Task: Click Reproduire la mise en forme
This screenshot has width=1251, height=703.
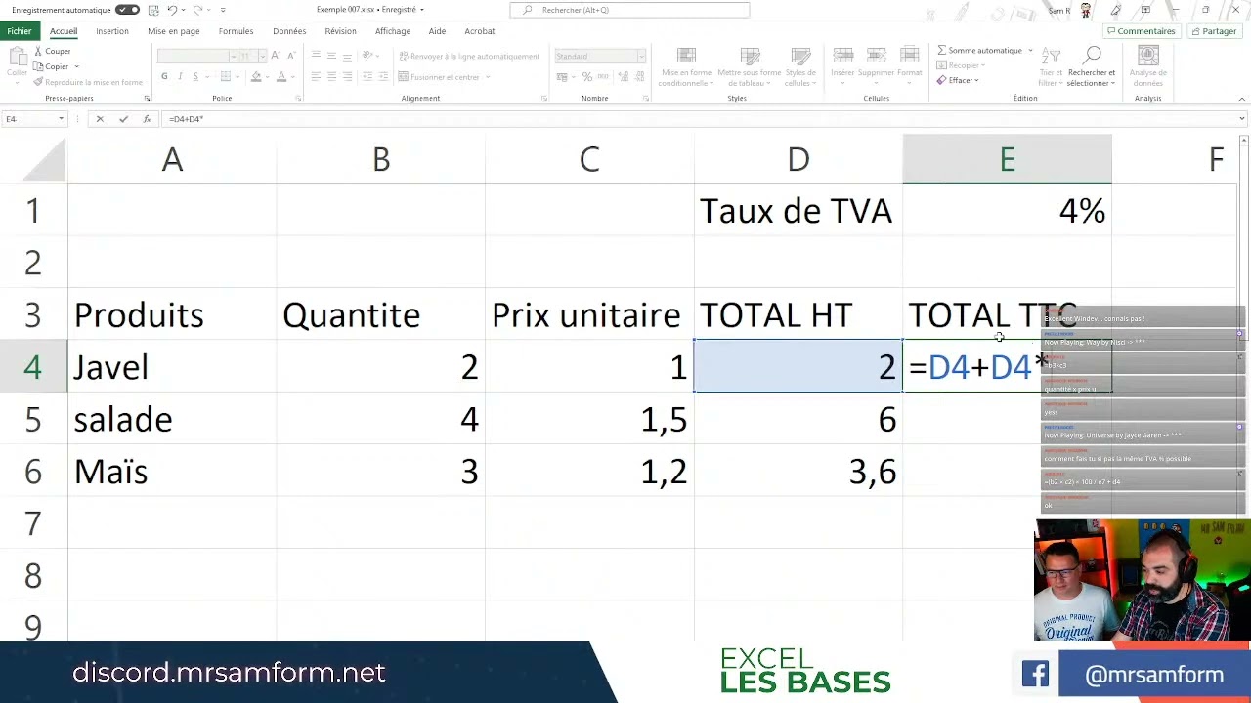Action: (87, 82)
